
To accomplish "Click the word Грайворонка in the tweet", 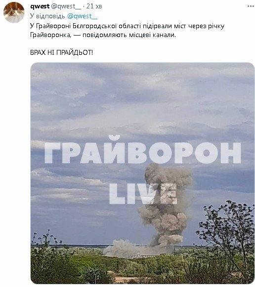I will click(x=51, y=35).
